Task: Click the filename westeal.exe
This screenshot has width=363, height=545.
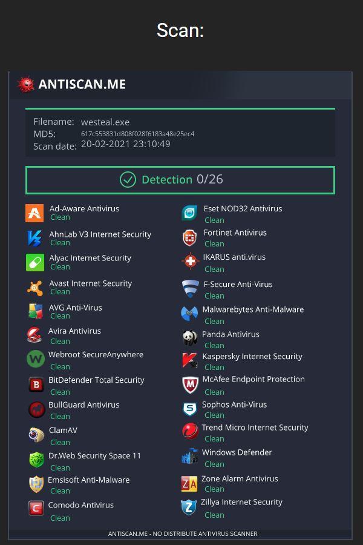Action: tap(105, 122)
